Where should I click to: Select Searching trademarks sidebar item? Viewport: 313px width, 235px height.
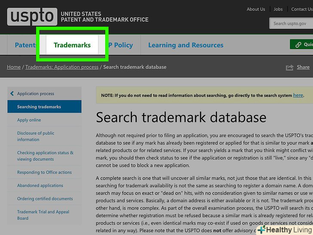coord(44,106)
